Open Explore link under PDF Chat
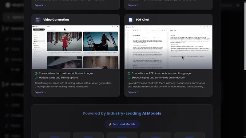The width and height of the screenshot is (246, 138). tap(133, 92)
